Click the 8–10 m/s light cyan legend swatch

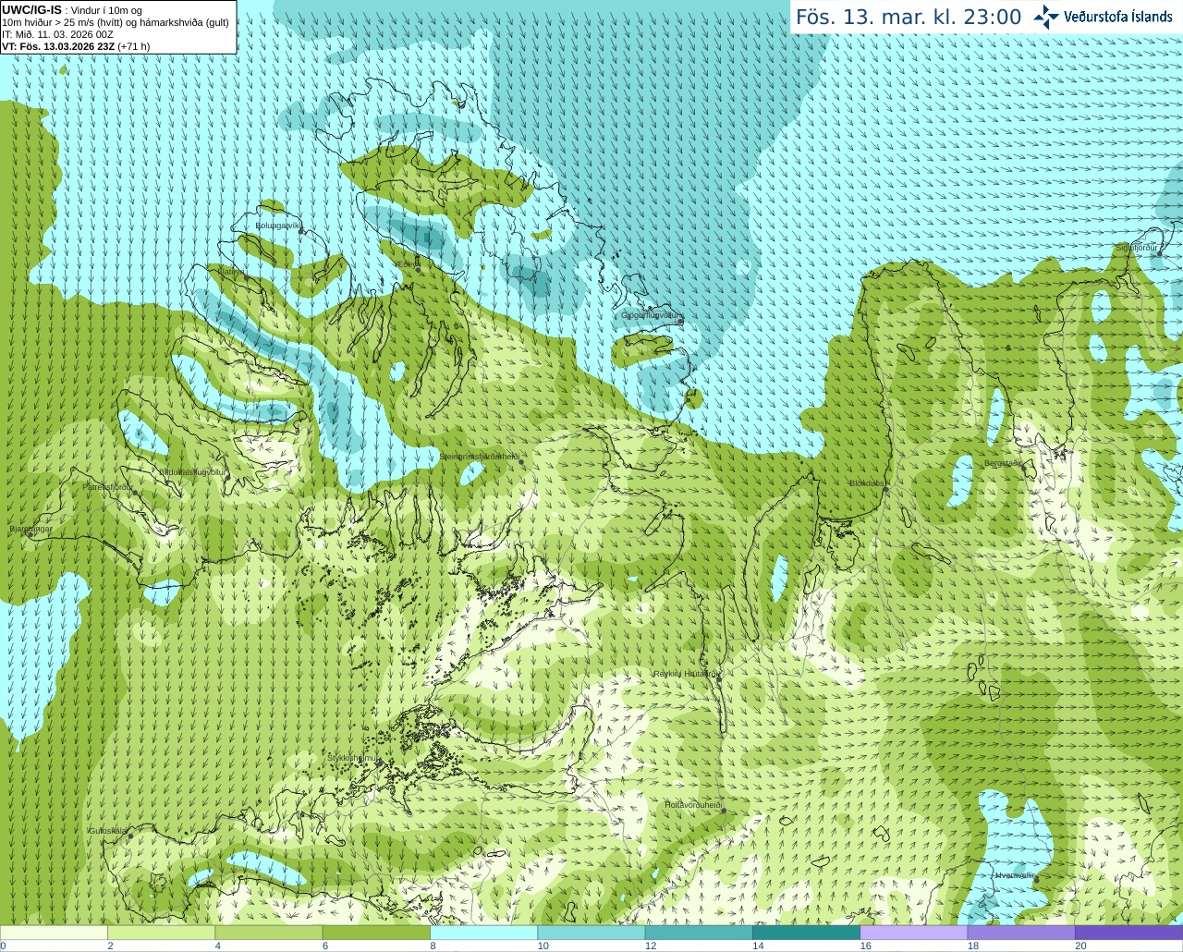(483, 933)
